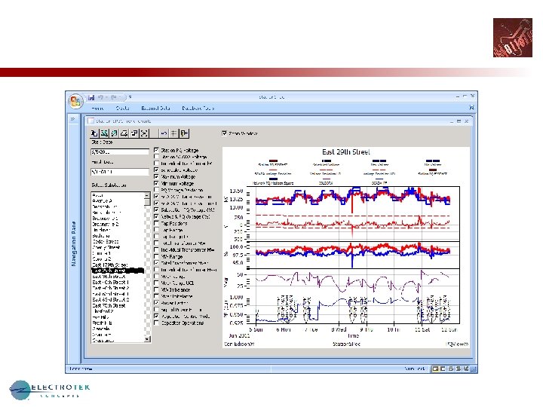Open the Create ribbon tab
Viewport: 543px width, 407px height.
point(123,108)
